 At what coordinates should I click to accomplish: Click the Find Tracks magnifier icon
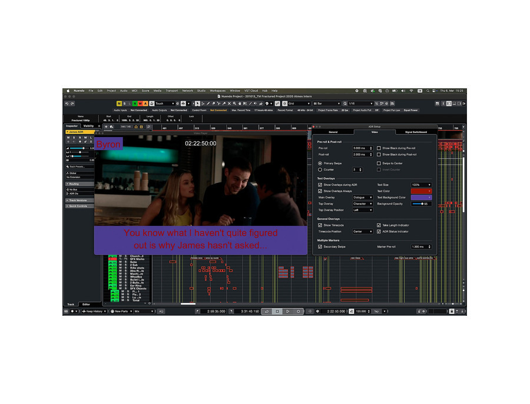click(148, 127)
